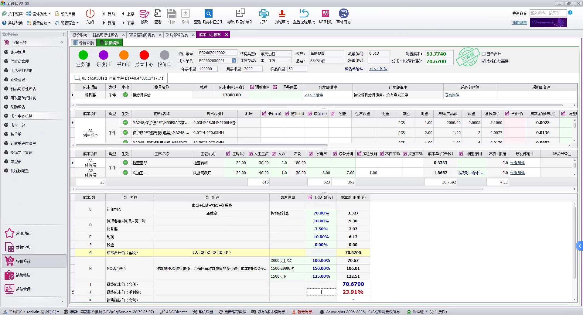Select 成本汇总 in module list
Screen dimensions: 583x315
coord(18,125)
